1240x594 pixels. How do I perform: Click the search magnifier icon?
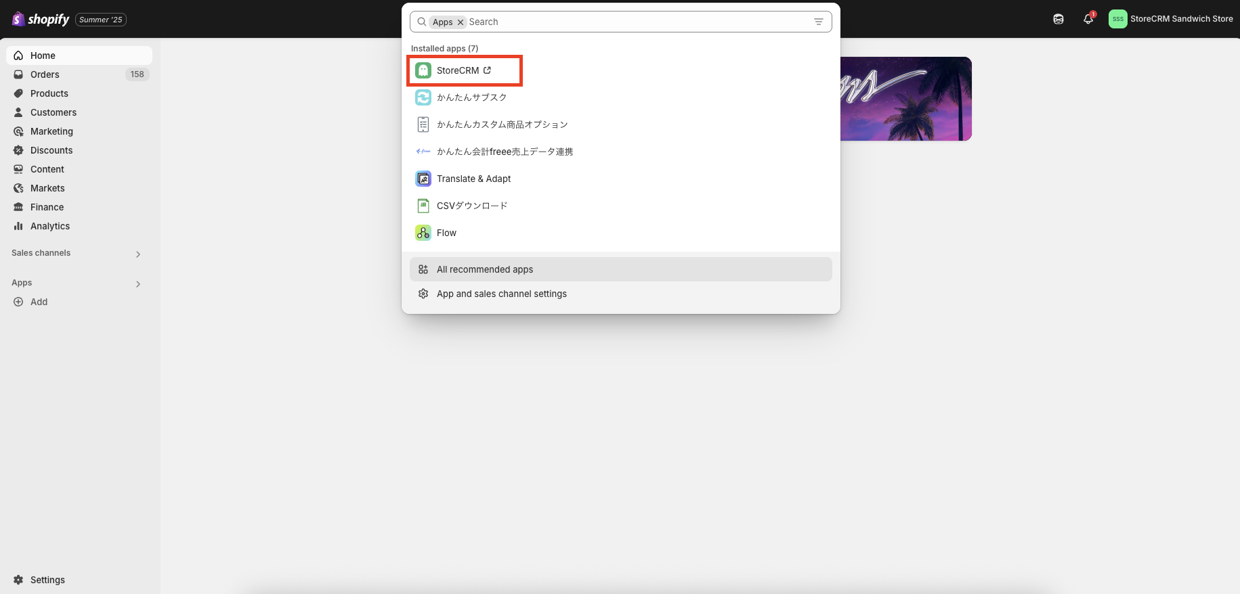click(421, 22)
